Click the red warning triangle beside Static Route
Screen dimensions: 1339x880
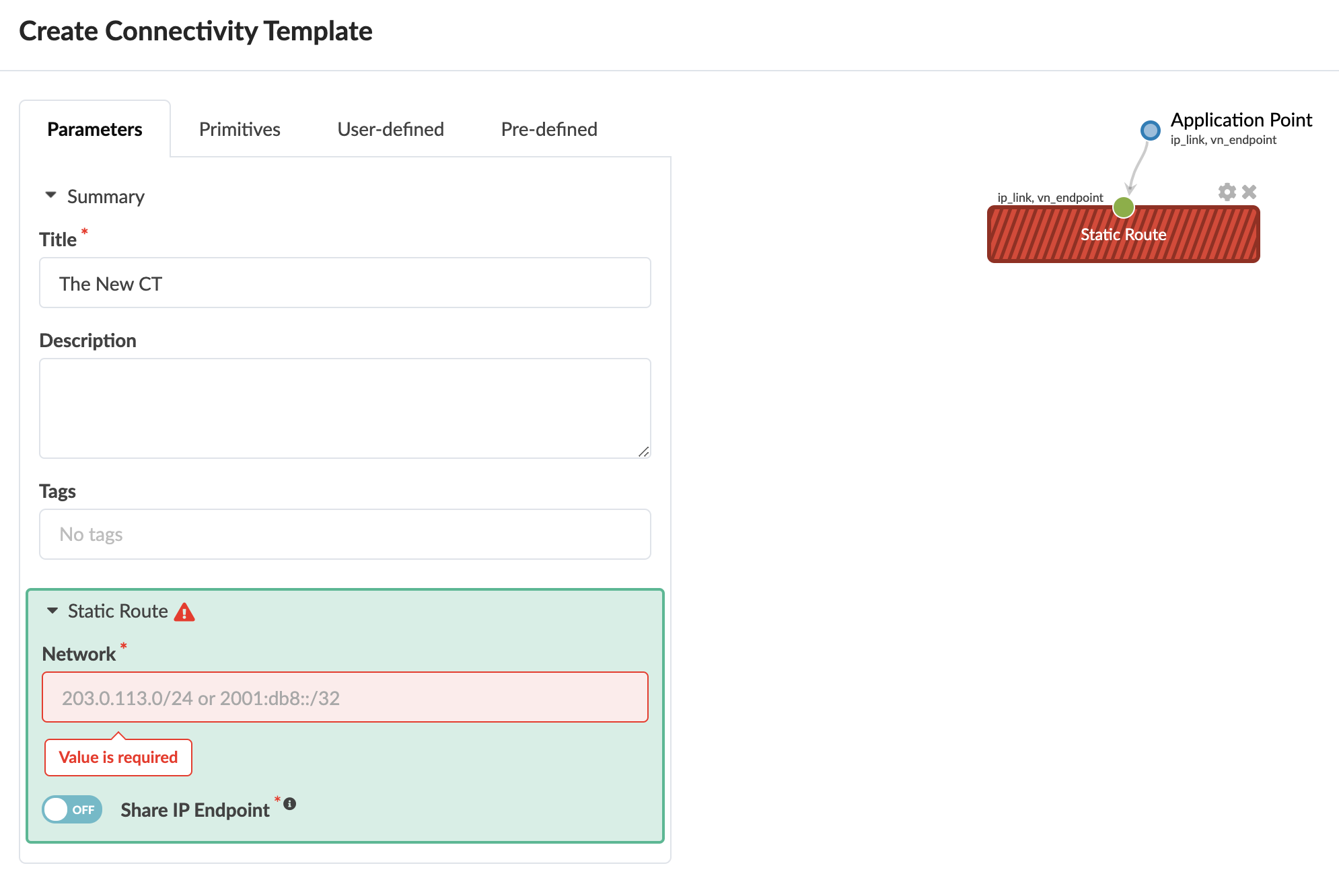[184, 612]
